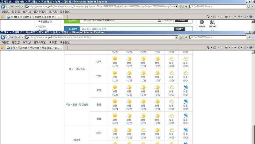
Task: Go forward in the 주간예보 window
Action: (8, 37)
